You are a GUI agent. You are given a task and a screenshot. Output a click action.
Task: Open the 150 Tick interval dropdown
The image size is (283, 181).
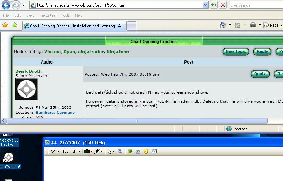pos(71,151)
